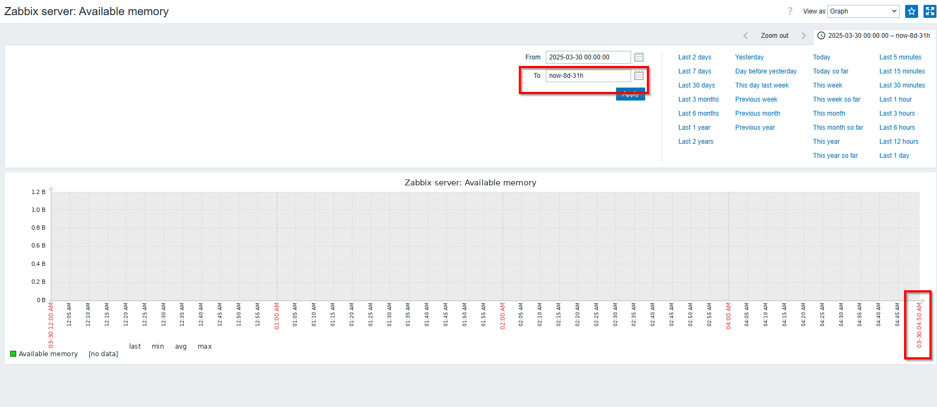Viewport: 937px width, 407px height.
Task: Show Last 6 hours
Action: click(897, 128)
